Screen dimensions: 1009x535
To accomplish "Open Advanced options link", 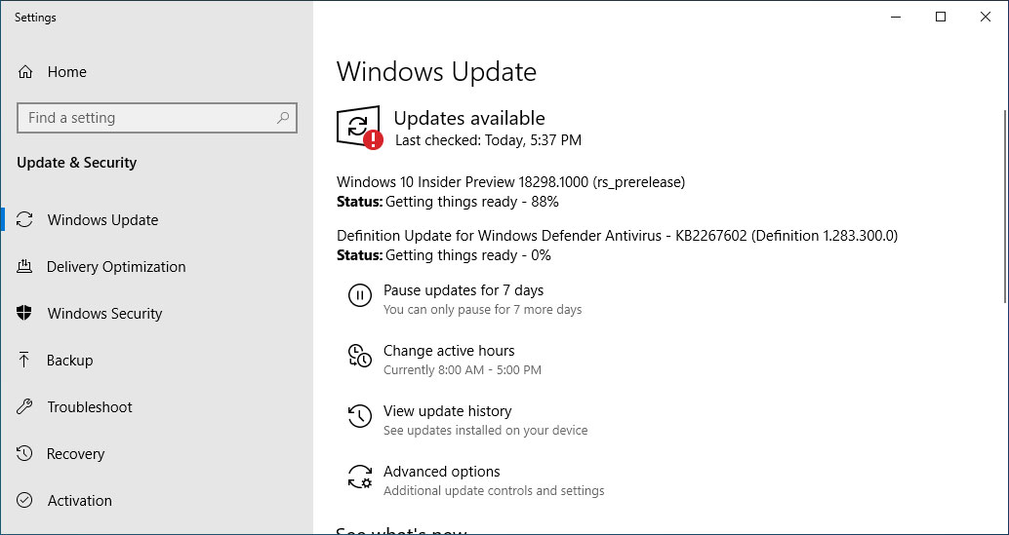I will point(441,472).
